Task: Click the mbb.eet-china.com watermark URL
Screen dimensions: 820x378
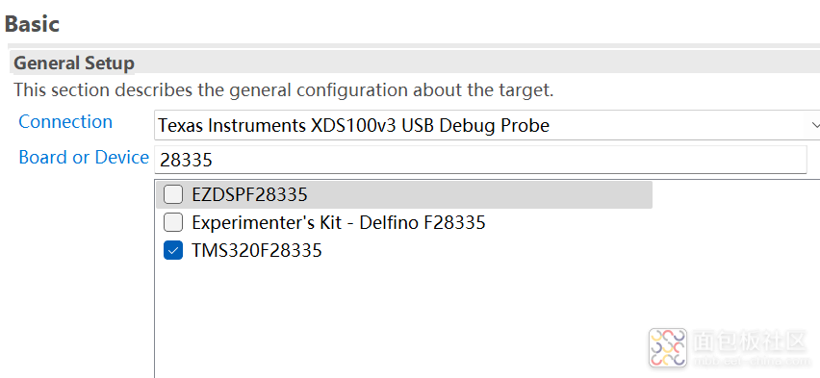Action: (749, 361)
